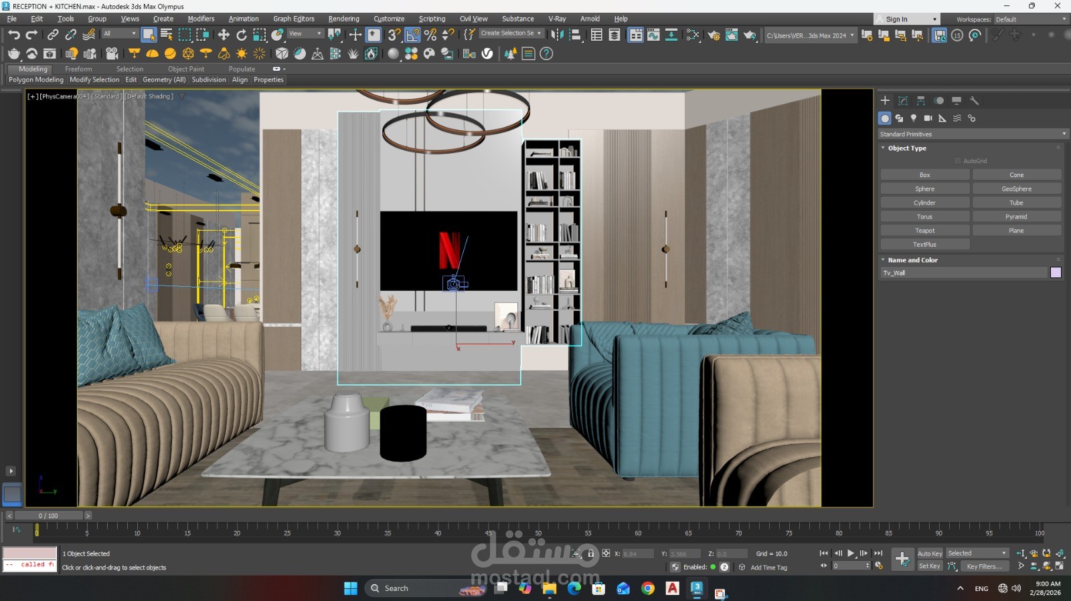Open Select by Name list icon
This screenshot has height=601, width=1071.
coord(167,35)
